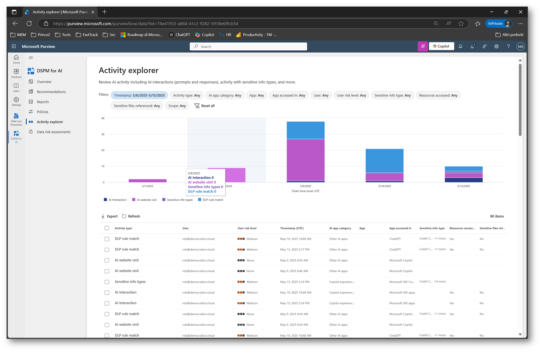Open the InPrivate profile button
This screenshot has width=541, height=352.
click(499, 23)
